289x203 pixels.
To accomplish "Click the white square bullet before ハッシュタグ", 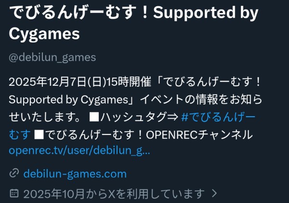I will click(94, 117).
